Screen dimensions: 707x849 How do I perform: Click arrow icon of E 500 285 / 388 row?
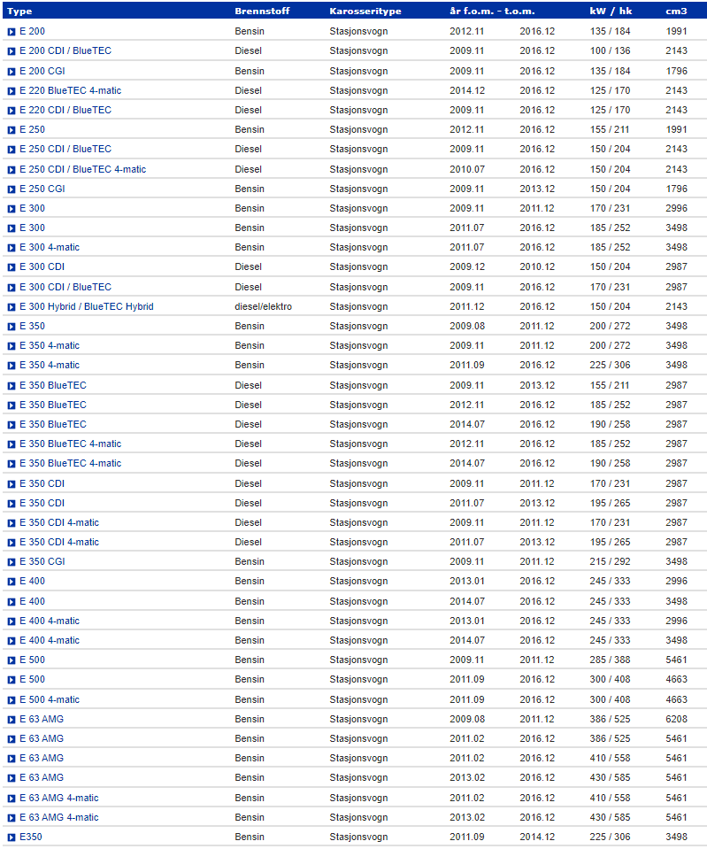coord(12,660)
